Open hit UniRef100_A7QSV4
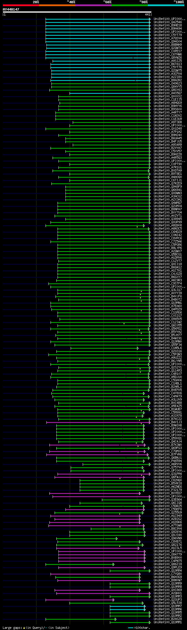The width and height of the screenshot is (187, 630). (168, 38)
